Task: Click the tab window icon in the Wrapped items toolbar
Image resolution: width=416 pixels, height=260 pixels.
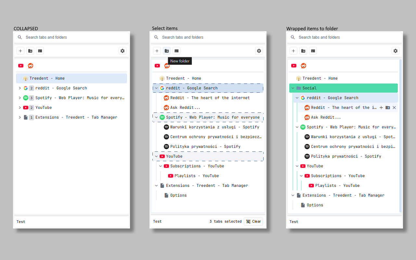Action: tap(313, 51)
